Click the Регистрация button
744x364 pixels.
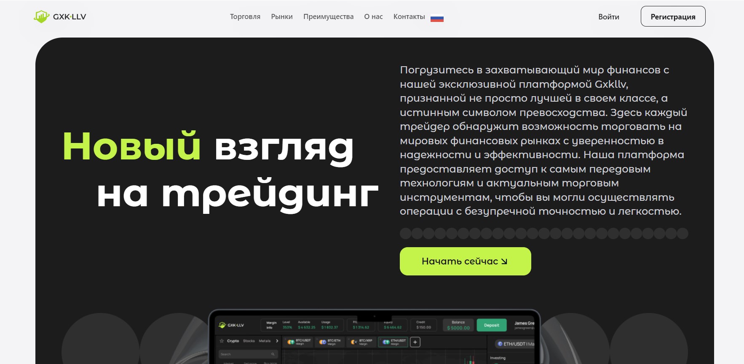[x=673, y=16]
